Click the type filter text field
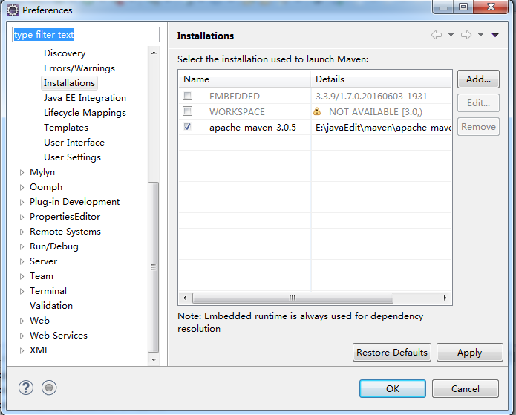The image size is (516, 415). tap(85, 35)
